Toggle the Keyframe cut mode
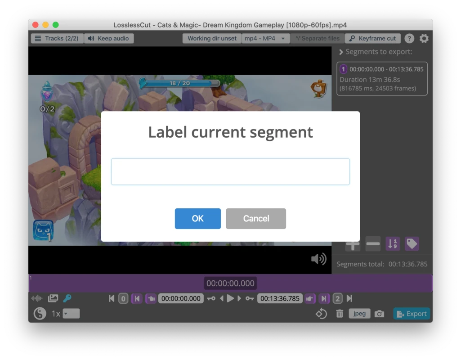Screen dimensions: 461x360 (x=372, y=39)
